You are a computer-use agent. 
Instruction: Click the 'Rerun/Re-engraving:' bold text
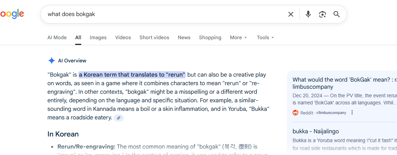(86, 147)
